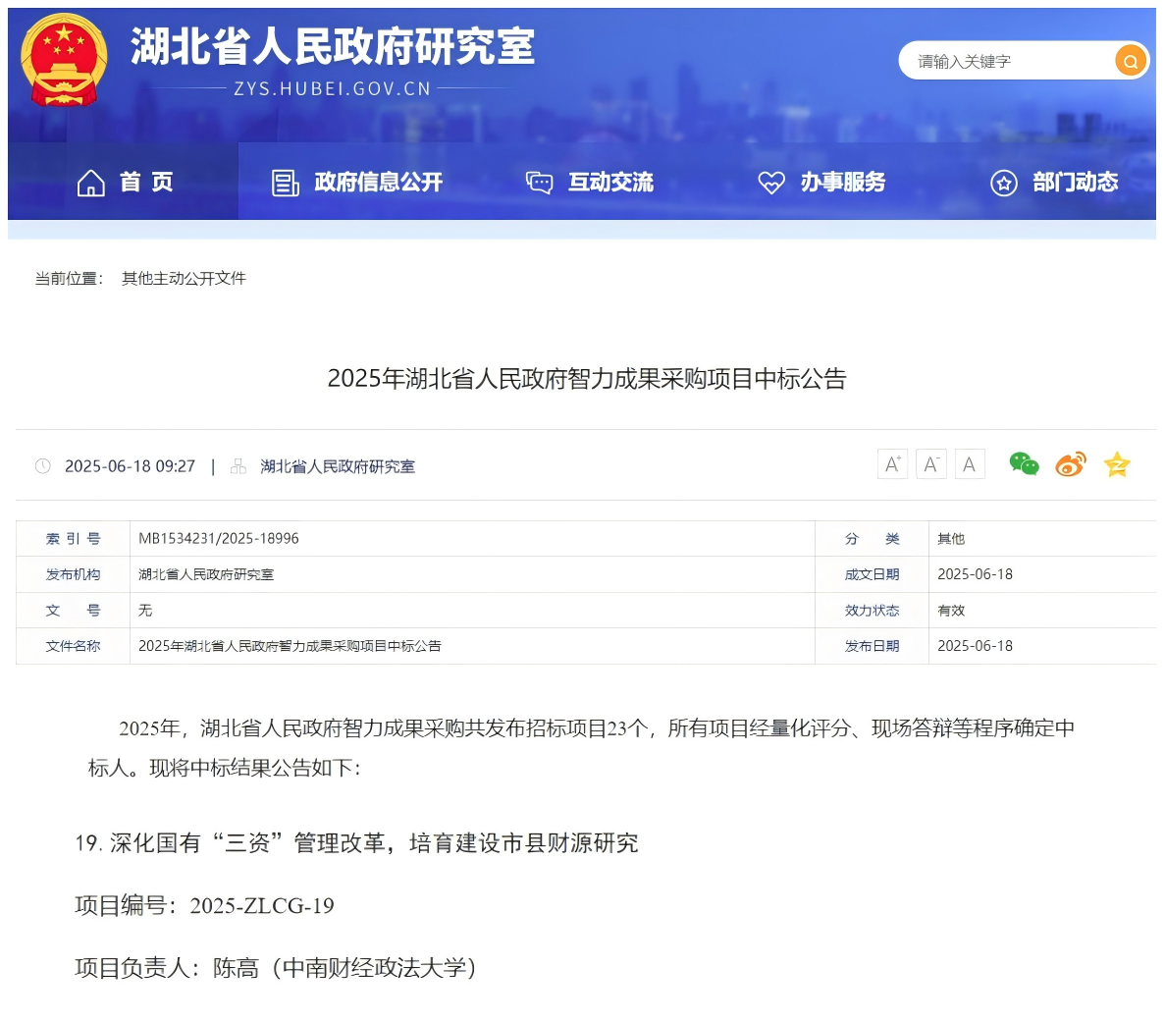
Task: Go to 部门动态 section
Action: [1075, 183]
